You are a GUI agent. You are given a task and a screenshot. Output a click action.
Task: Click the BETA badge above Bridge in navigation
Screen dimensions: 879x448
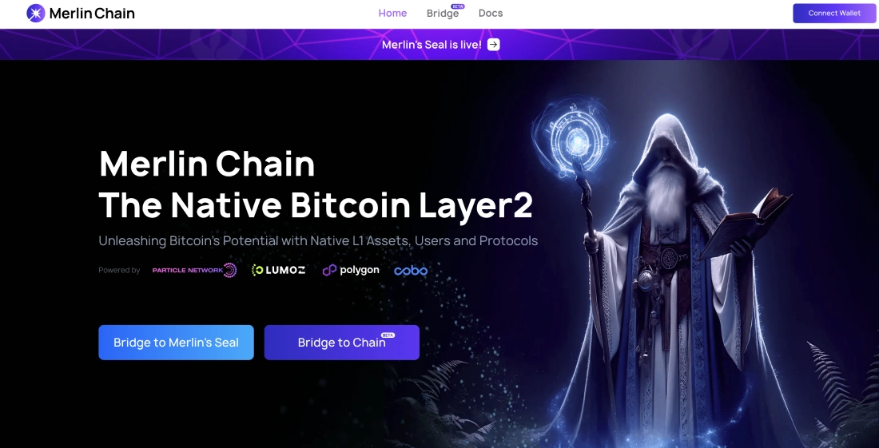point(458,6)
